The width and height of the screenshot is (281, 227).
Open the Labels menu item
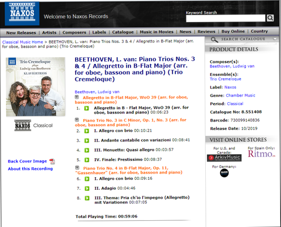click(x=99, y=32)
